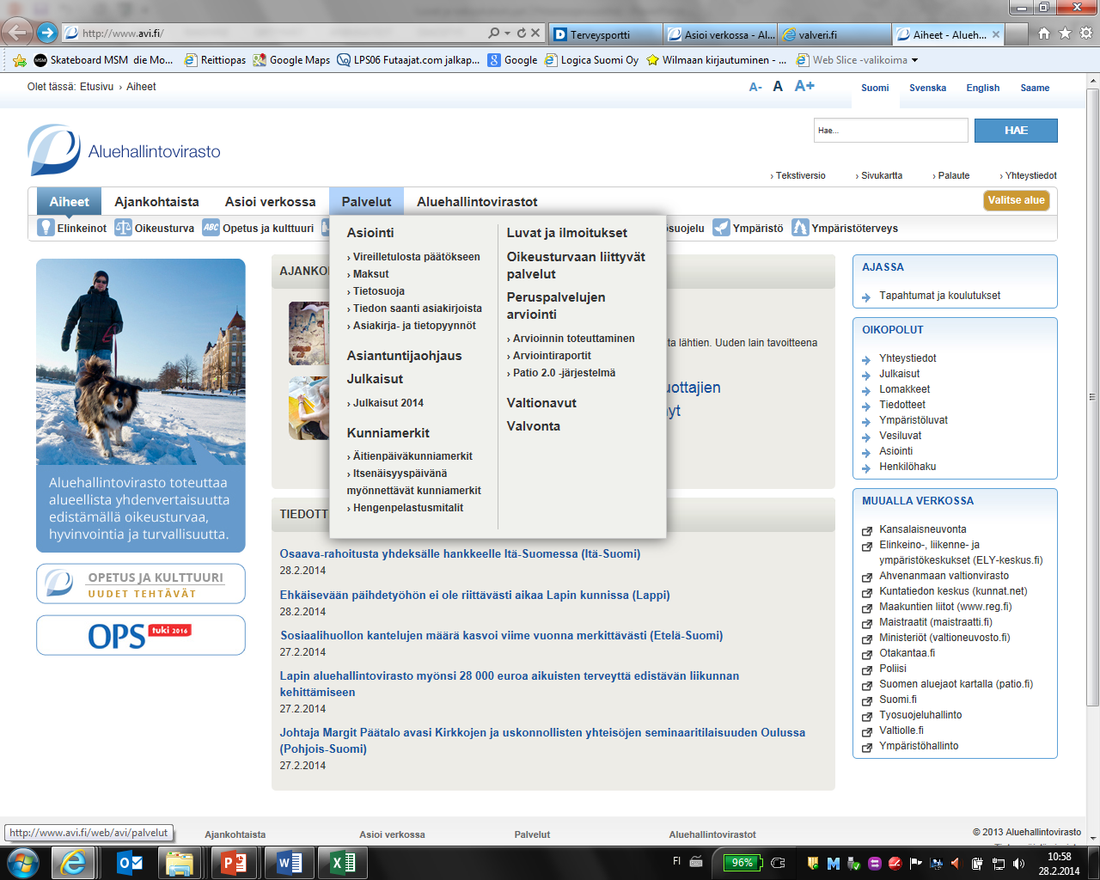Open Google Maps favorites bookmark
The height and width of the screenshot is (880, 1100).
coord(291,60)
